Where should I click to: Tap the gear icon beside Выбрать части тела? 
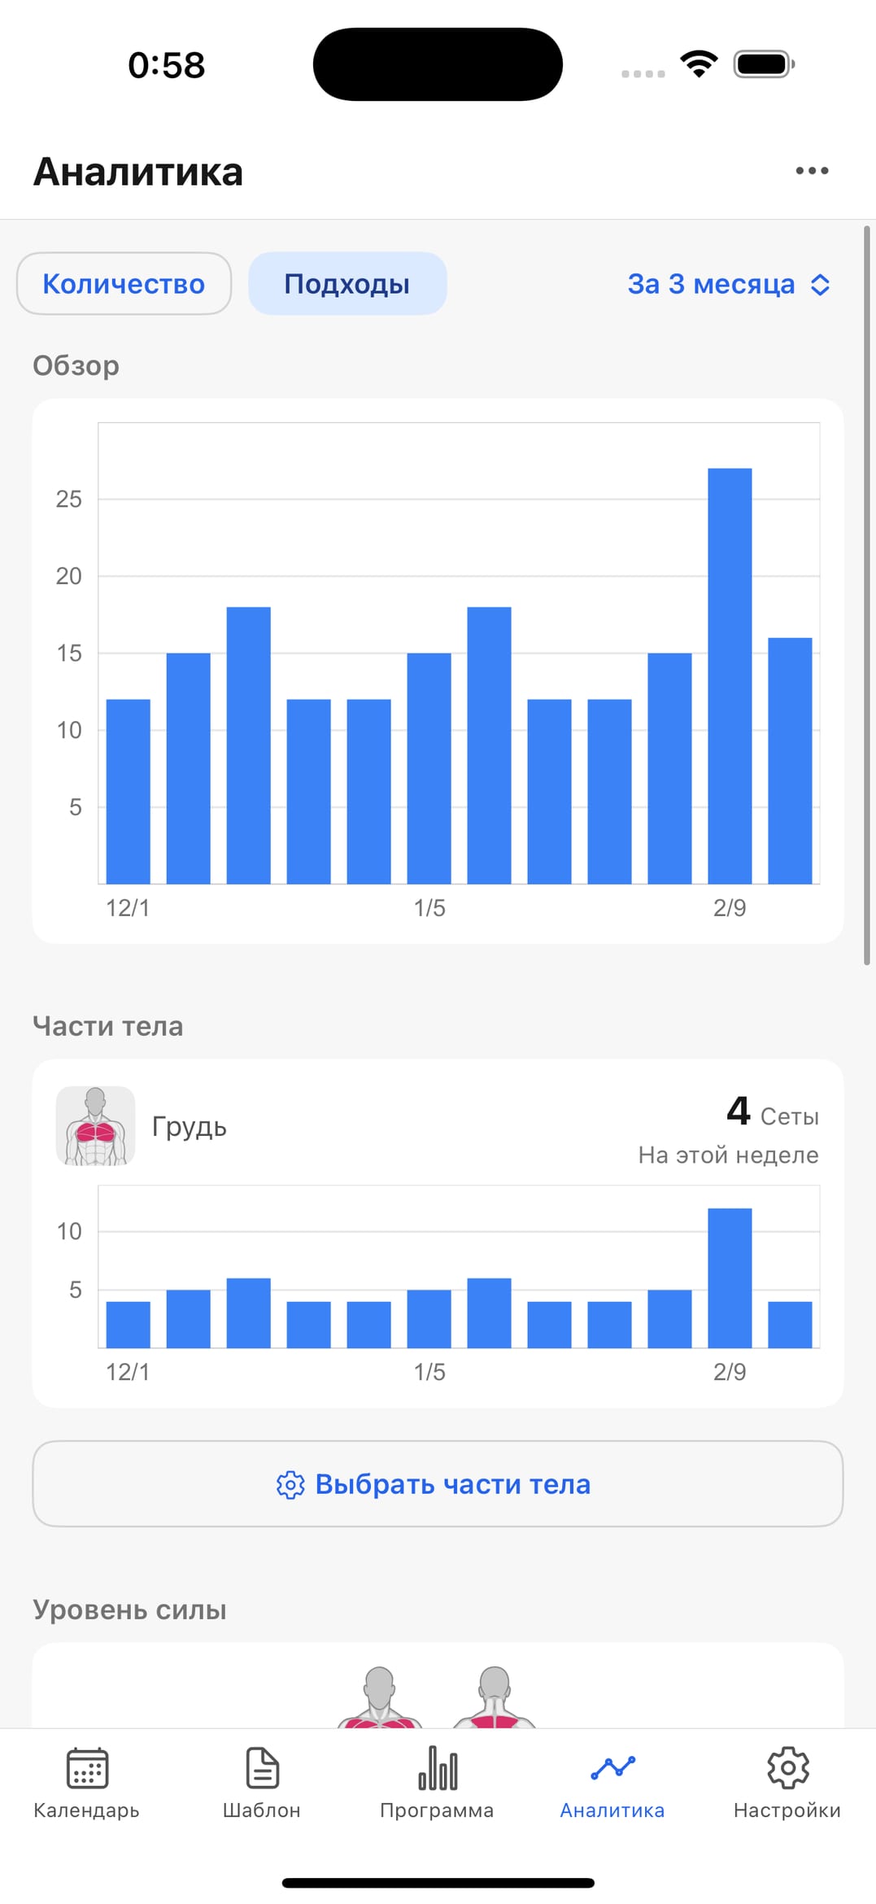290,1485
